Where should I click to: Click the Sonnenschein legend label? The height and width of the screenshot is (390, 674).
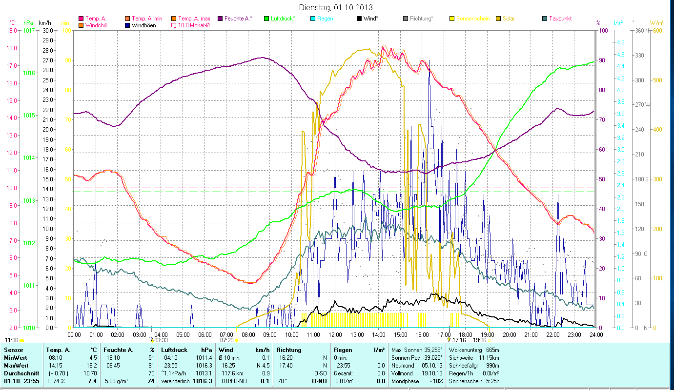point(472,19)
